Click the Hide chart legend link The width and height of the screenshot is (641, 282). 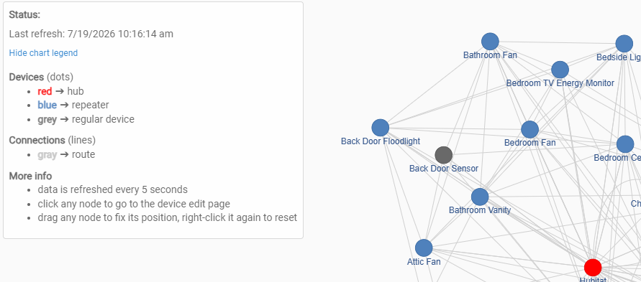[x=43, y=53]
